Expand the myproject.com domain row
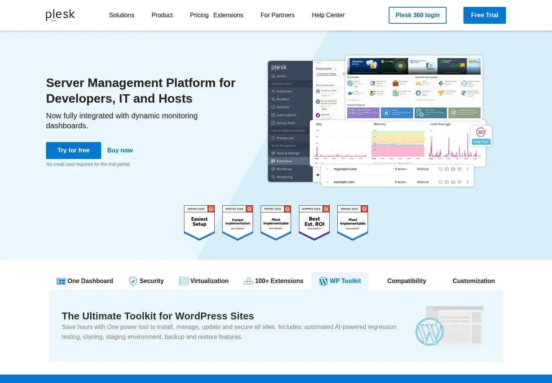 (x=327, y=169)
